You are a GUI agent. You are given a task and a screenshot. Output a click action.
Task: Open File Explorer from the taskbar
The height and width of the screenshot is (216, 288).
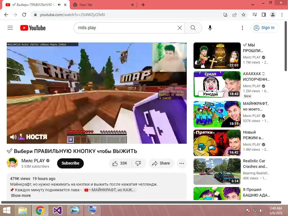(x=23, y=210)
